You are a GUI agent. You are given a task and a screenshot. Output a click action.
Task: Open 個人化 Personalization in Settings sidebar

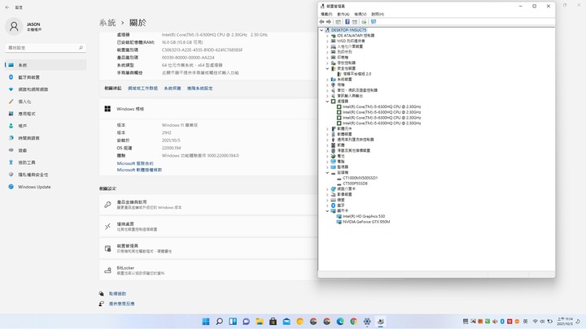click(46, 102)
